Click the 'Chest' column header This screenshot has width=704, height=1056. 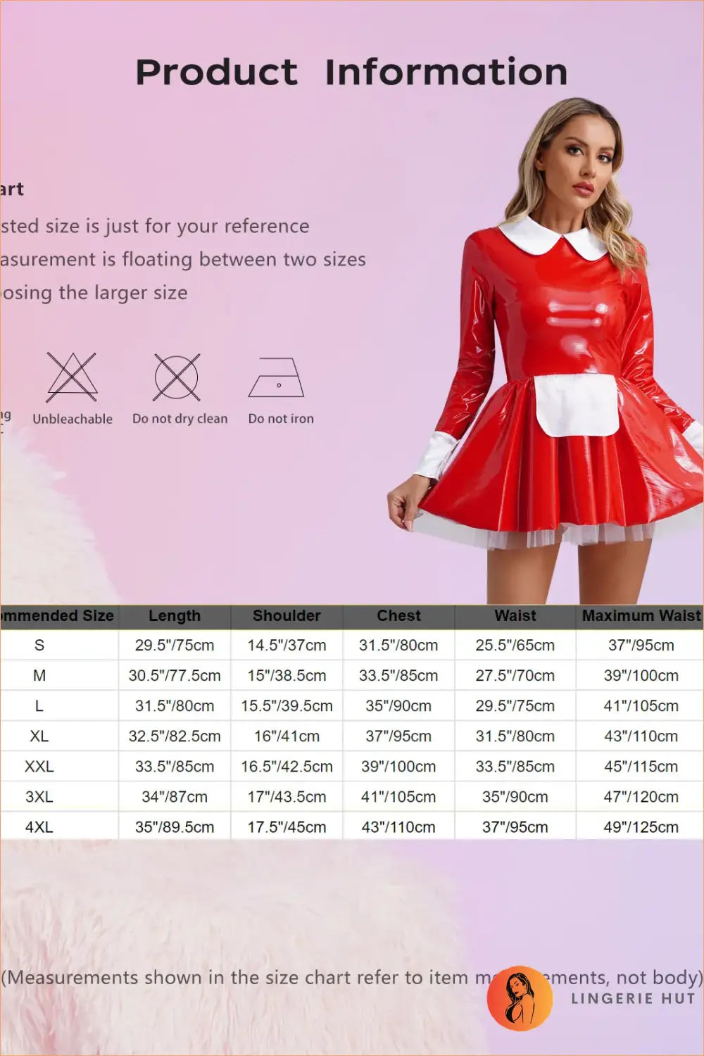click(398, 616)
